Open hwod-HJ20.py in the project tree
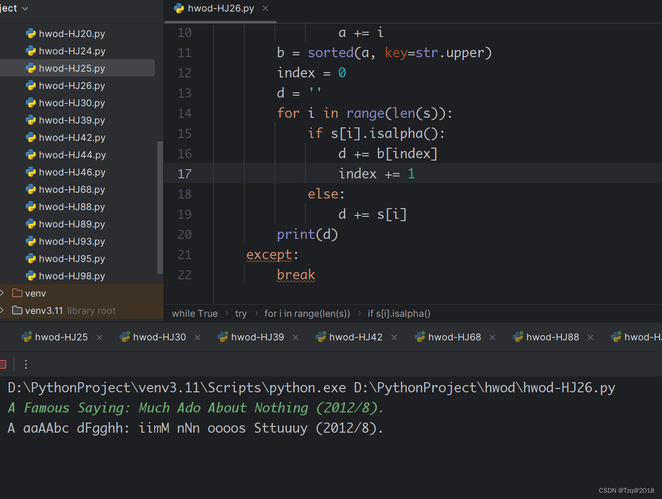 72,34
